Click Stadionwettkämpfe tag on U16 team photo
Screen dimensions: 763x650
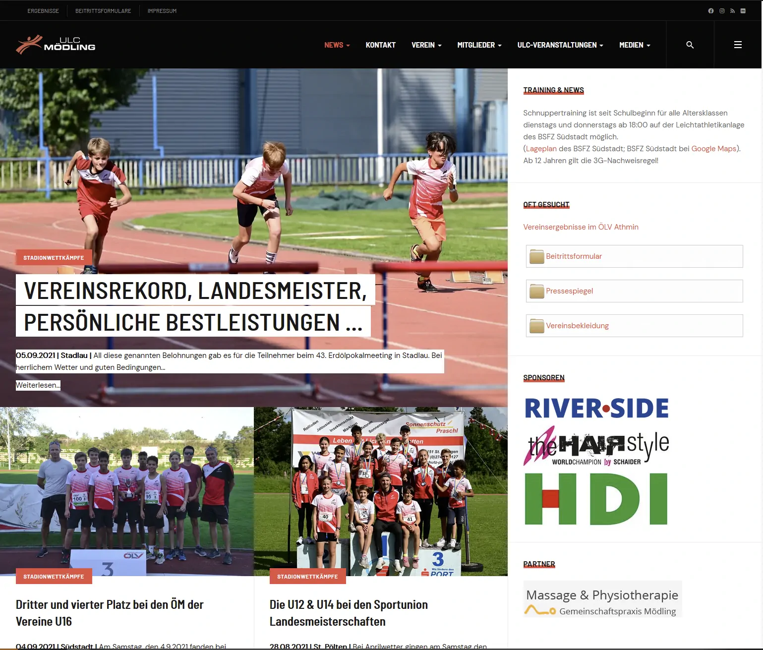[x=54, y=577]
